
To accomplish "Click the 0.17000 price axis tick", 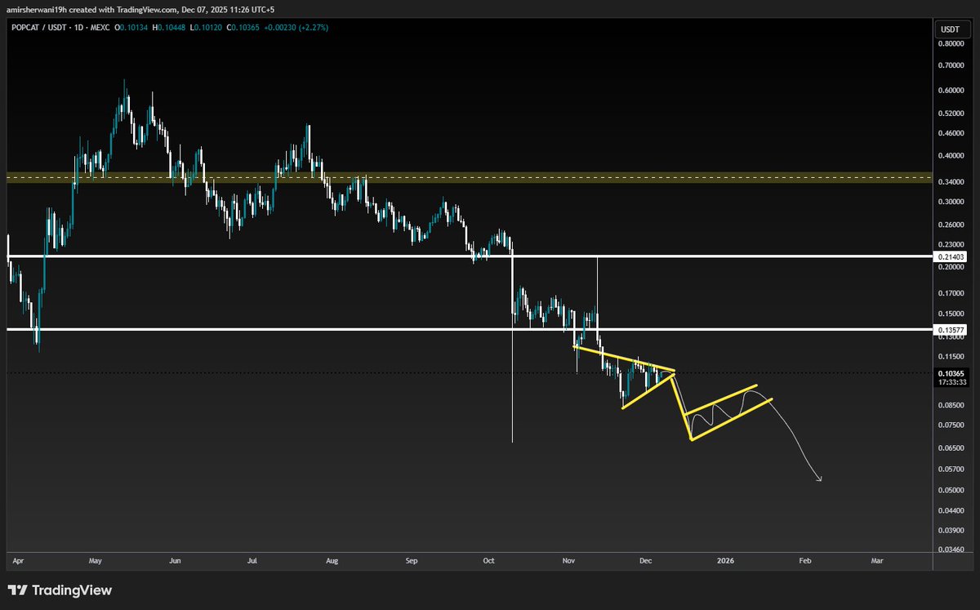I will (950, 292).
